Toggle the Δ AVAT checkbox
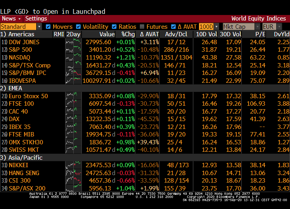Screen dimensions: 290x209 (173, 27)
